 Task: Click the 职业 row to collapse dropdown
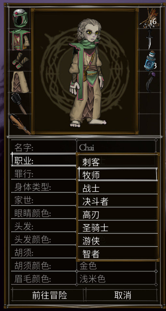tap(44, 160)
